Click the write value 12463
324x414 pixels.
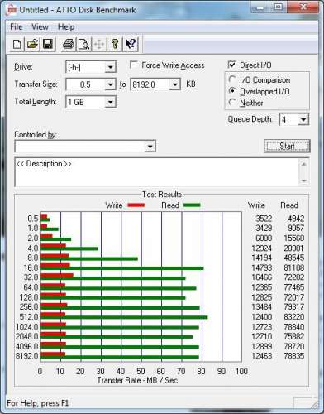point(262,356)
